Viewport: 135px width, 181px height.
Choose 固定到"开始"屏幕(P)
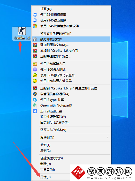(71, 122)
